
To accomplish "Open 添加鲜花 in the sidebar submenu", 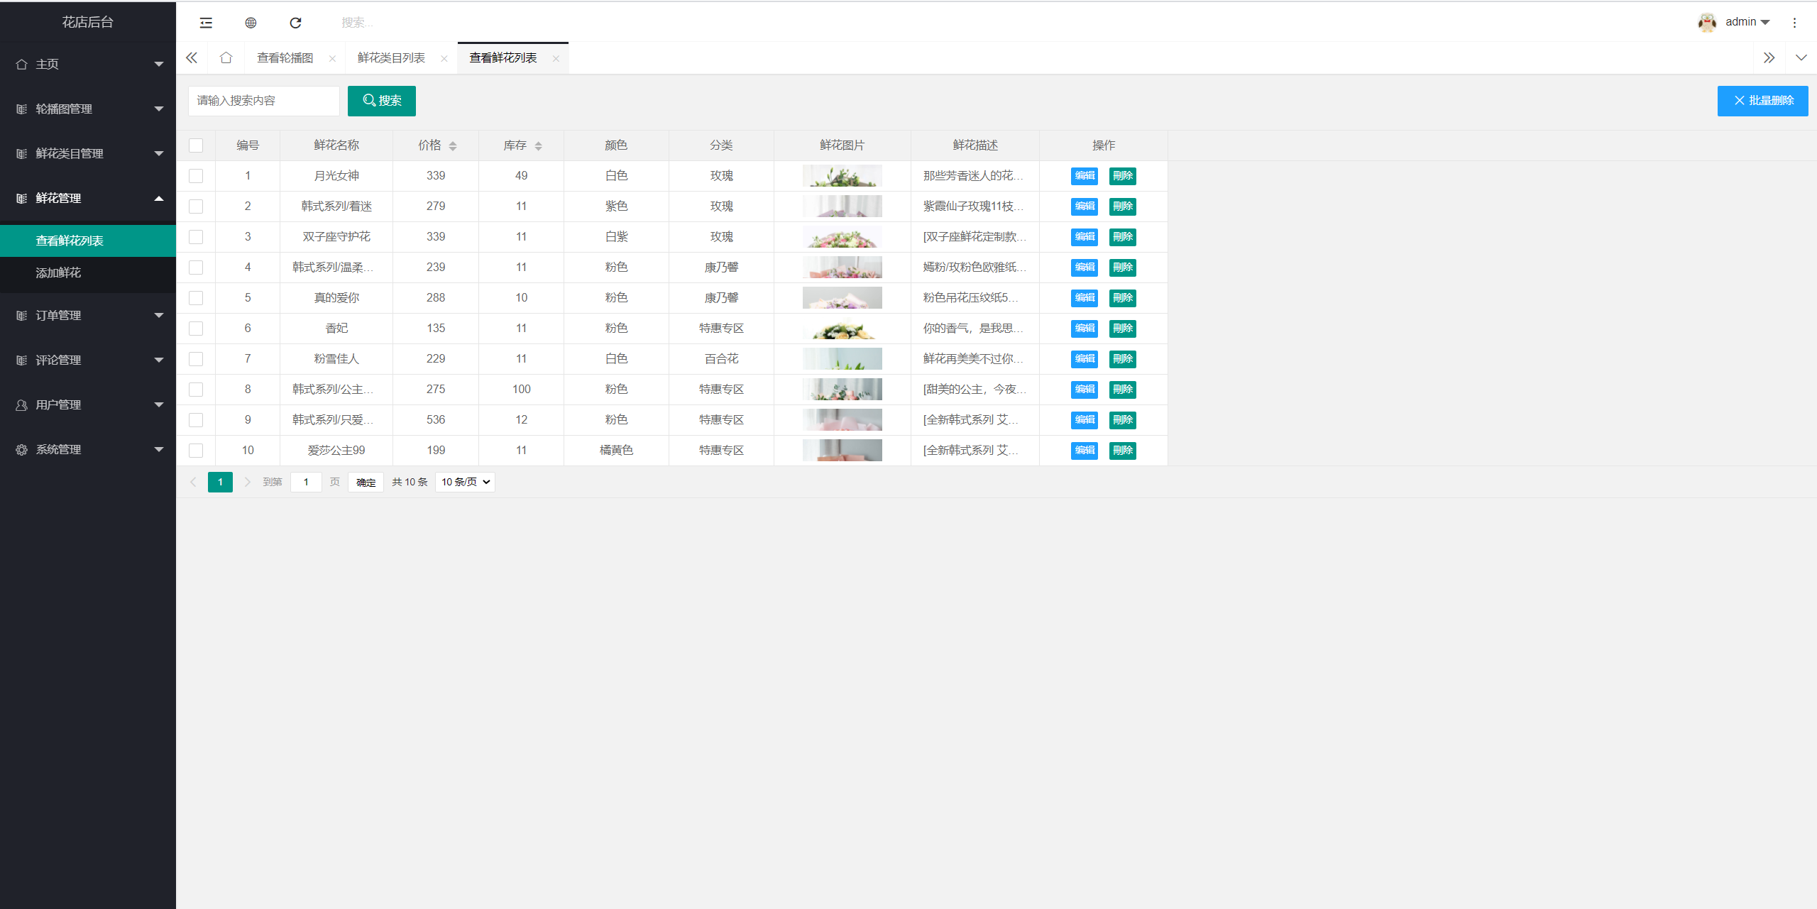I will (58, 273).
